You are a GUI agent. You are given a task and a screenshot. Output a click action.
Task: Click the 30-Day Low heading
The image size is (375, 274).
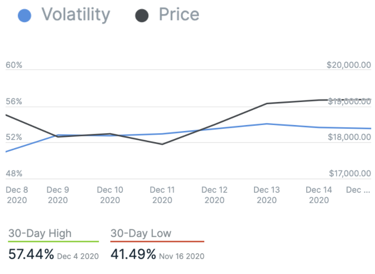click(140, 233)
